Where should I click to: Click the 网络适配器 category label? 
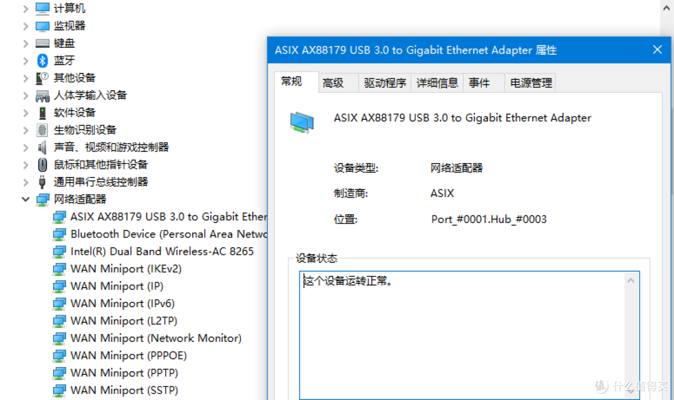point(80,199)
